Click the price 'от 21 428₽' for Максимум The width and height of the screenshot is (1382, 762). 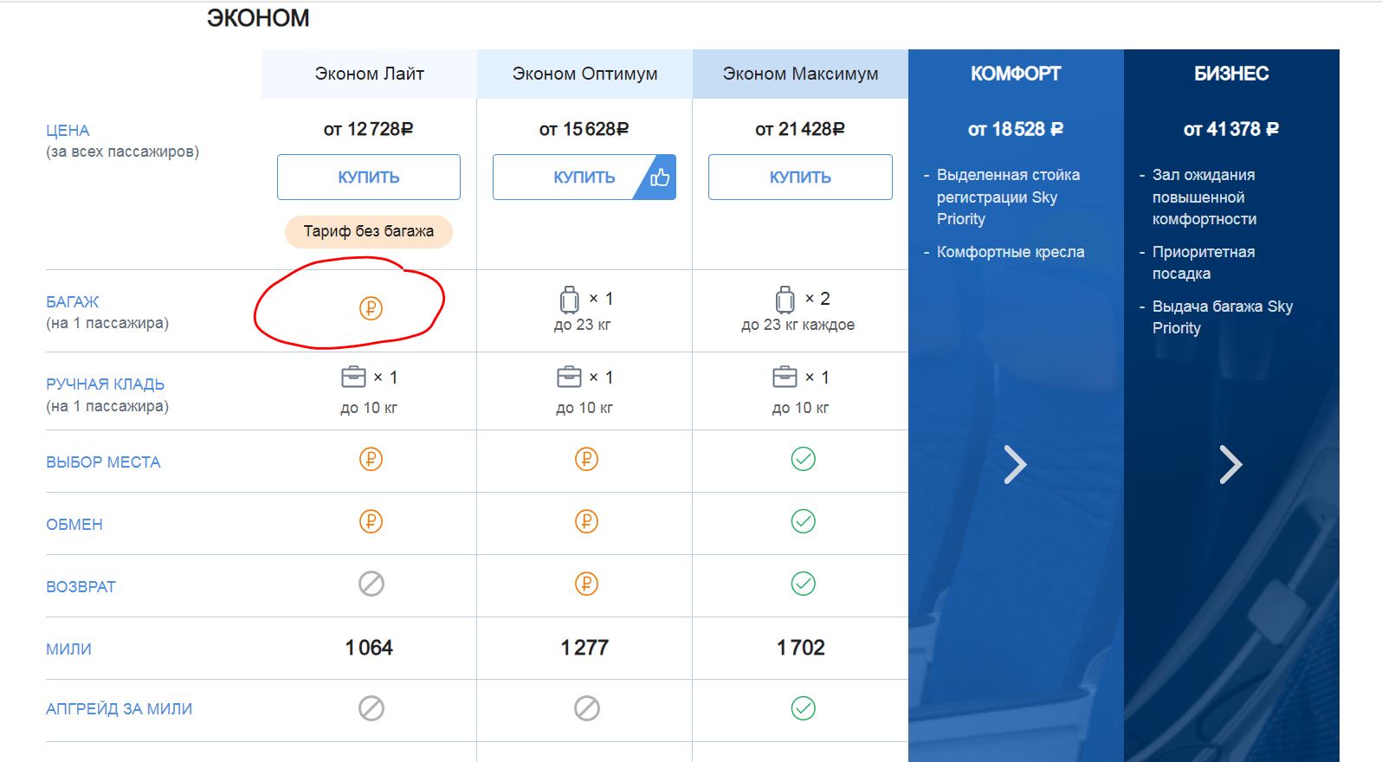point(800,129)
